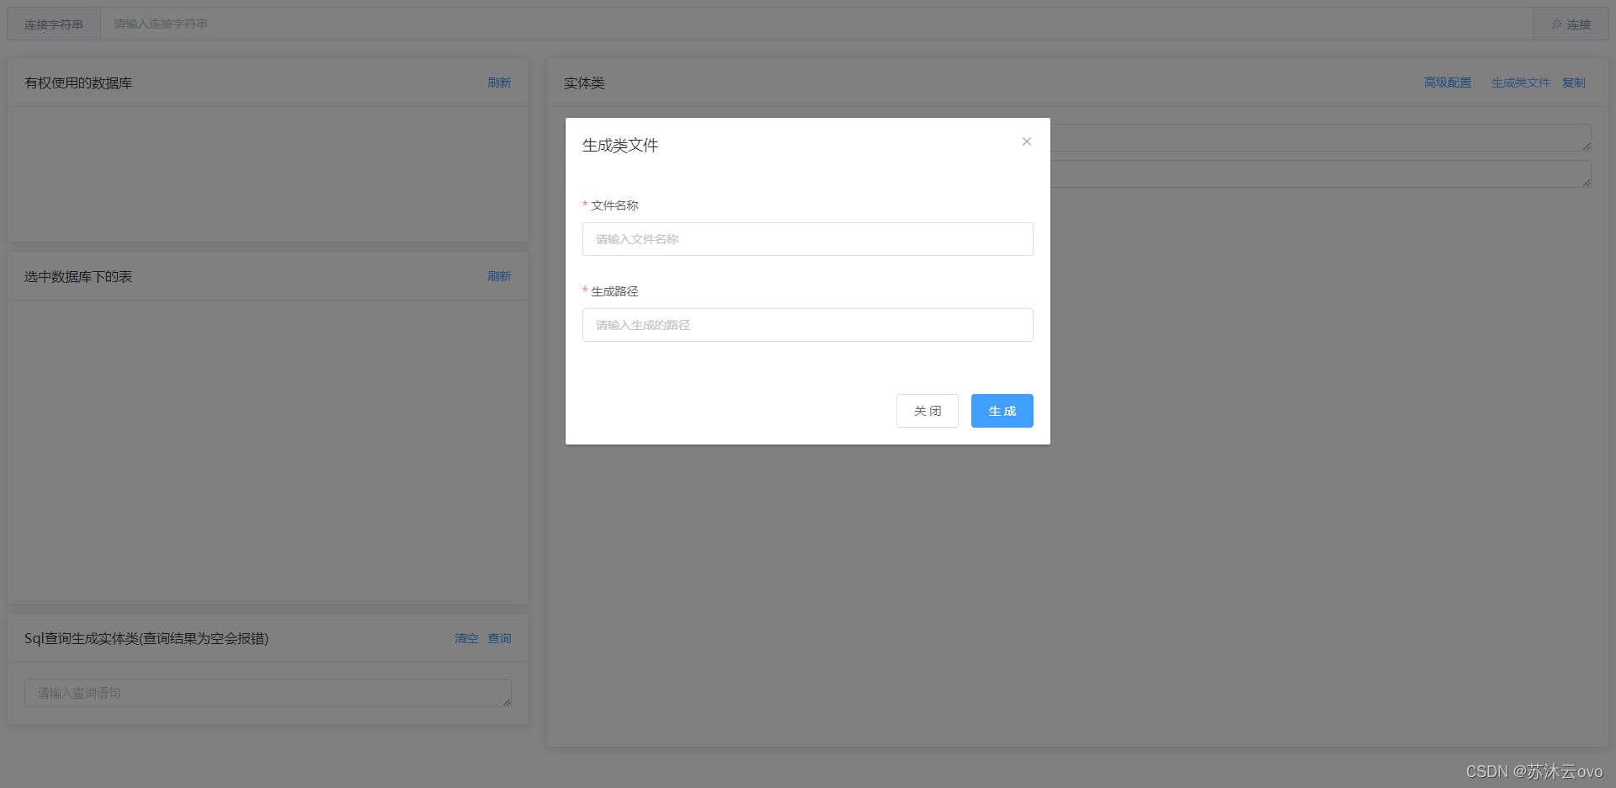Click 生成类文件 link in 实体类 header
1616x788 pixels.
coord(1521,83)
